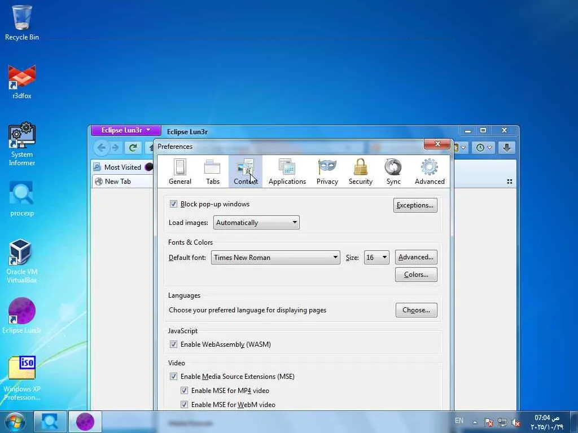Toggle Enable MSE for WebM video
Viewport: 578px width, 433px height.
click(184, 404)
